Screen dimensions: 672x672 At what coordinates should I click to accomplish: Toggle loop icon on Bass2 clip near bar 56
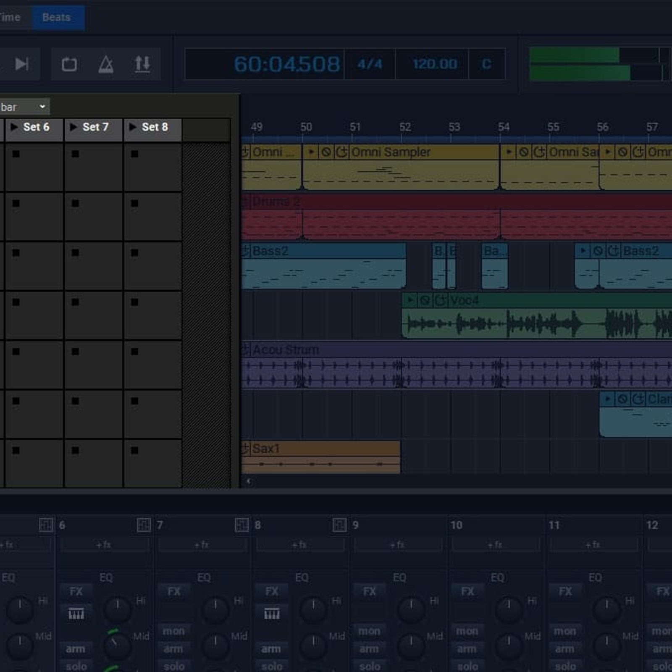(613, 251)
